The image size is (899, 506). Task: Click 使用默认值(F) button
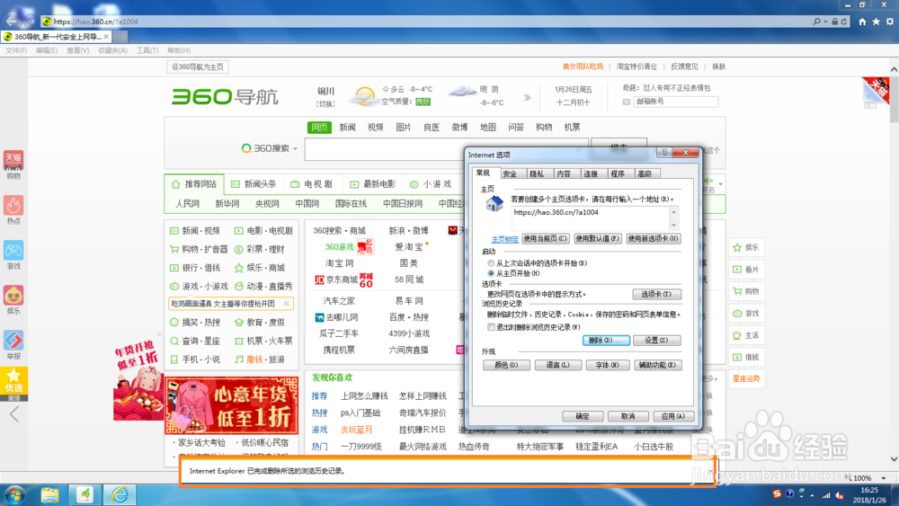(598, 238)
